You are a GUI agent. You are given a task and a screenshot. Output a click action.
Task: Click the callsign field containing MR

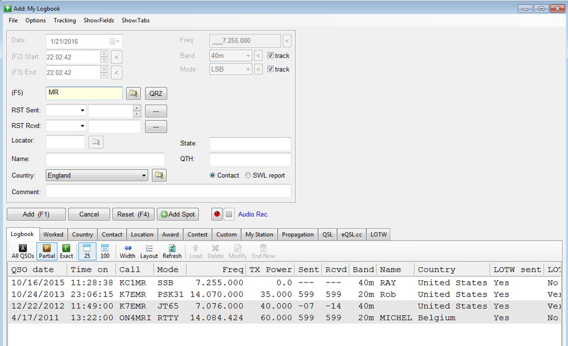click(x=85, y=93)
